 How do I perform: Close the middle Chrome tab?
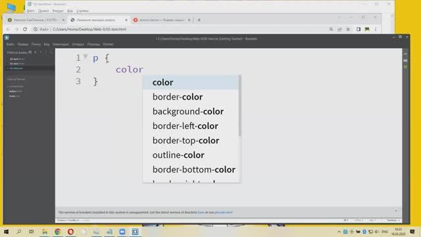126,20
